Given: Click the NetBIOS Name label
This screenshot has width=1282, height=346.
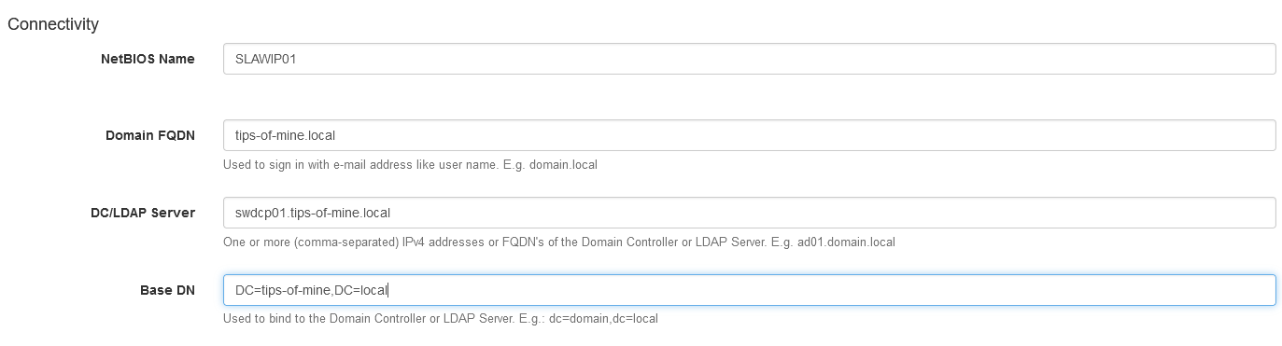Looking at the screenshot, I should point(148,59).
